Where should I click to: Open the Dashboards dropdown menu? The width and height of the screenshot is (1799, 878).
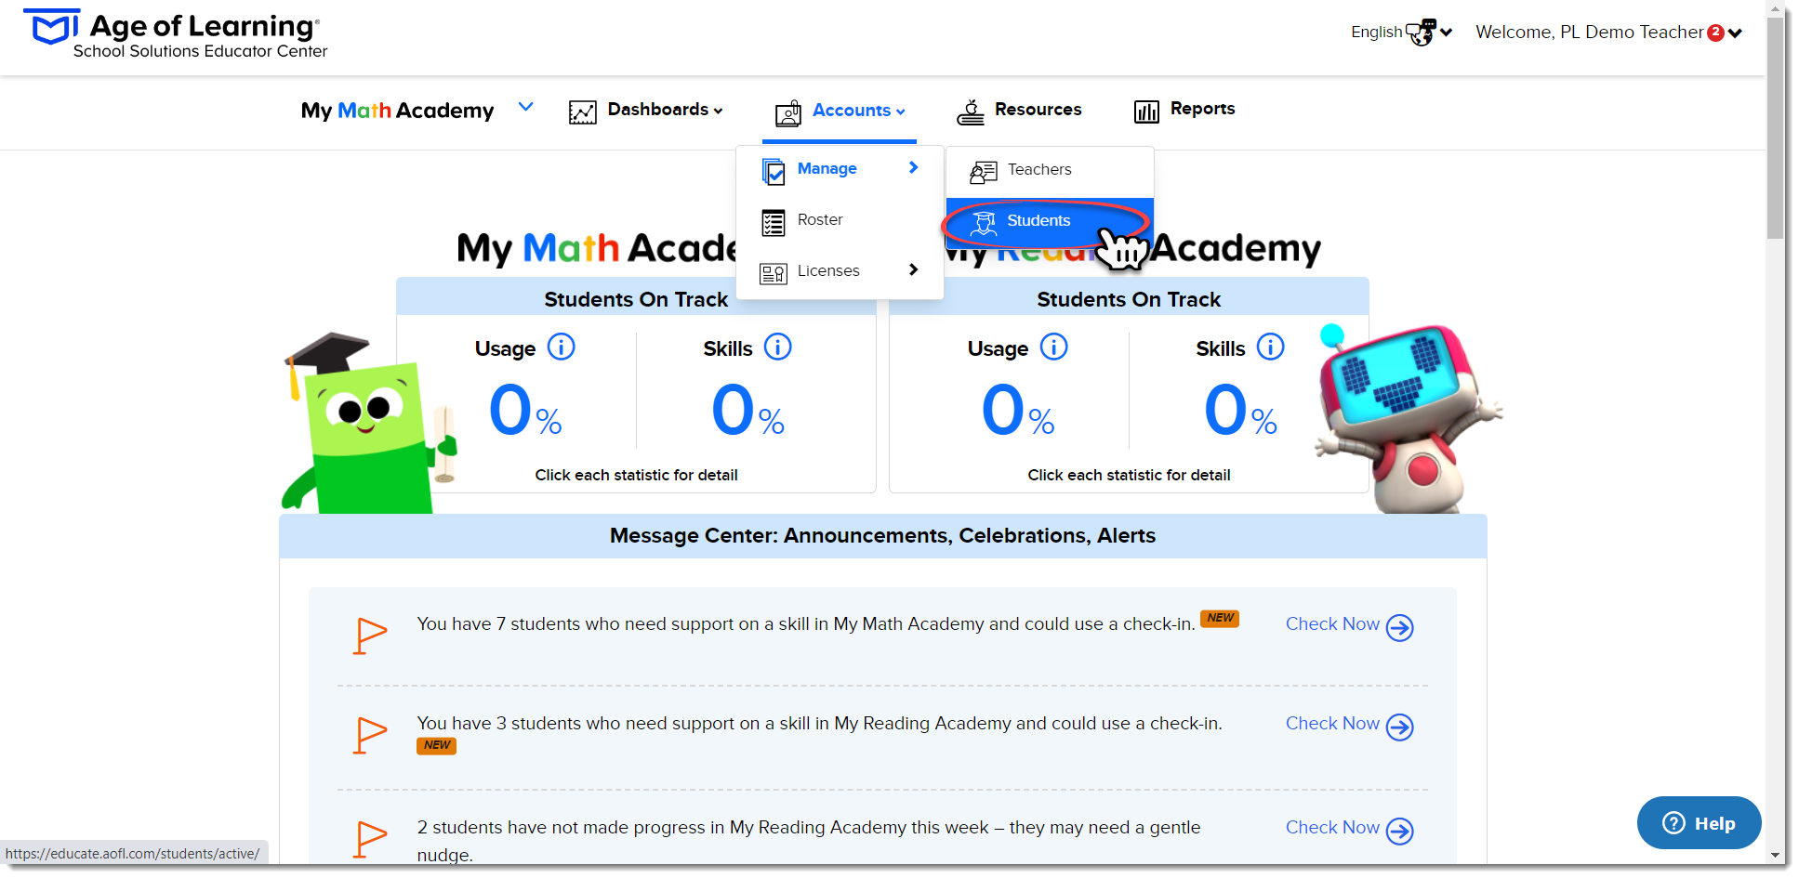click(665, 110)
